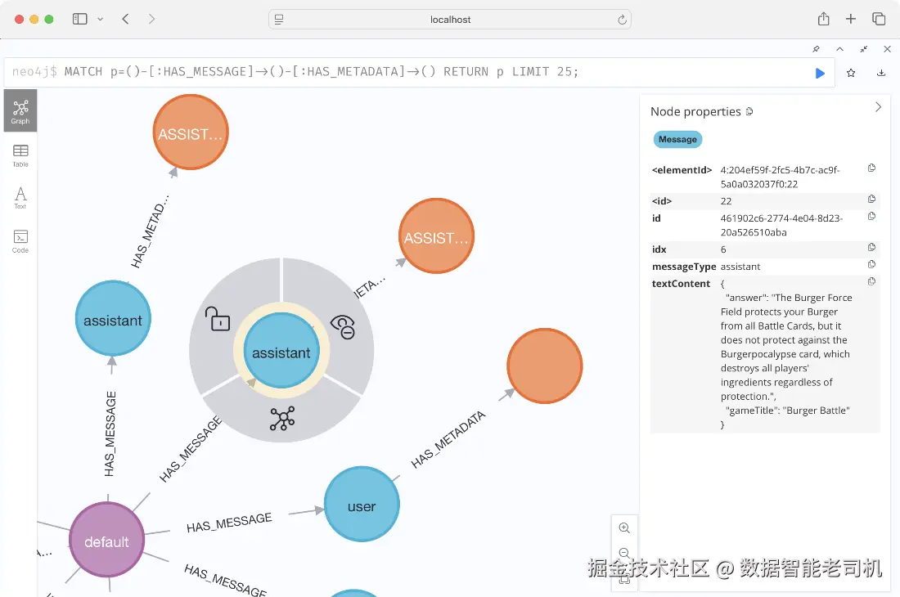
Task: Go back in browser history
Action: [125, 19]
